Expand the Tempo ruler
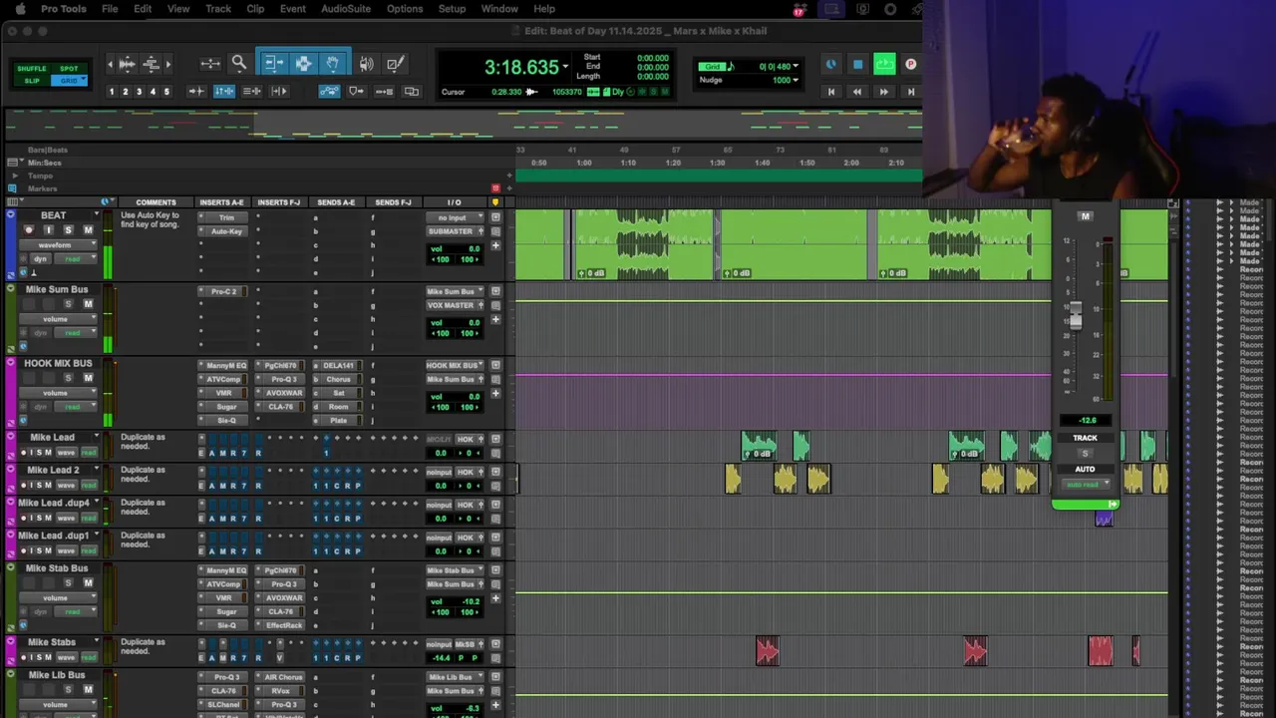1276x718 pixels. 14,176
